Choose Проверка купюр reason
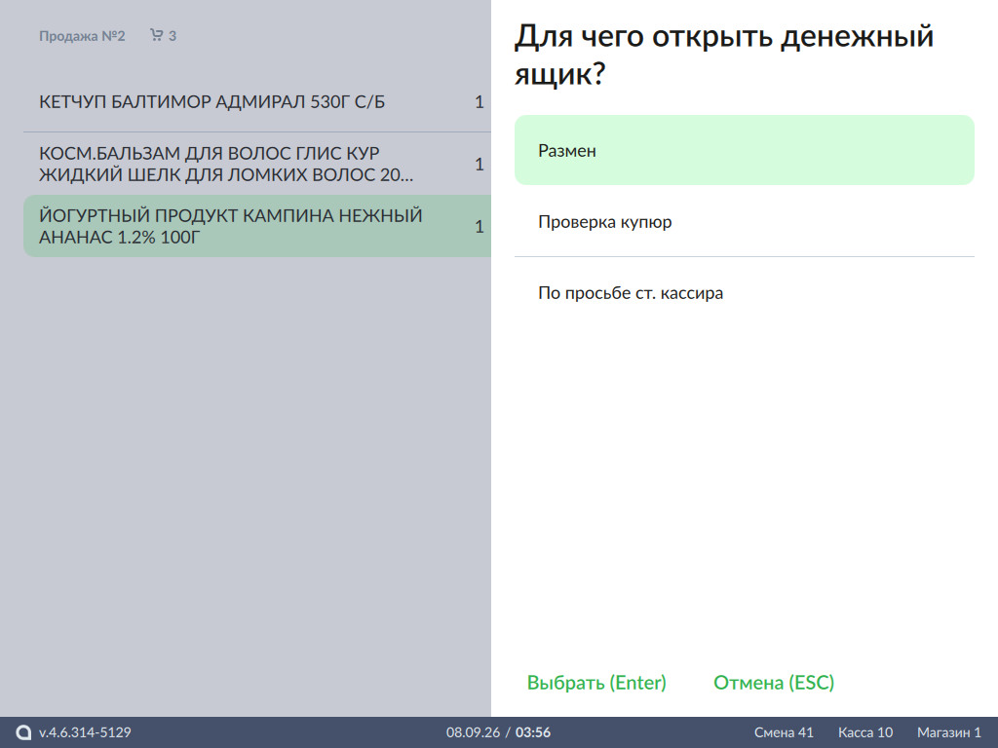The image size is (998, 748). click(x=744, y=221)
